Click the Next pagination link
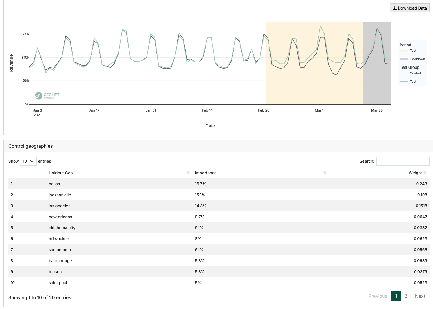This screenshot has height=309, width=433. click(x=420, y=296)
